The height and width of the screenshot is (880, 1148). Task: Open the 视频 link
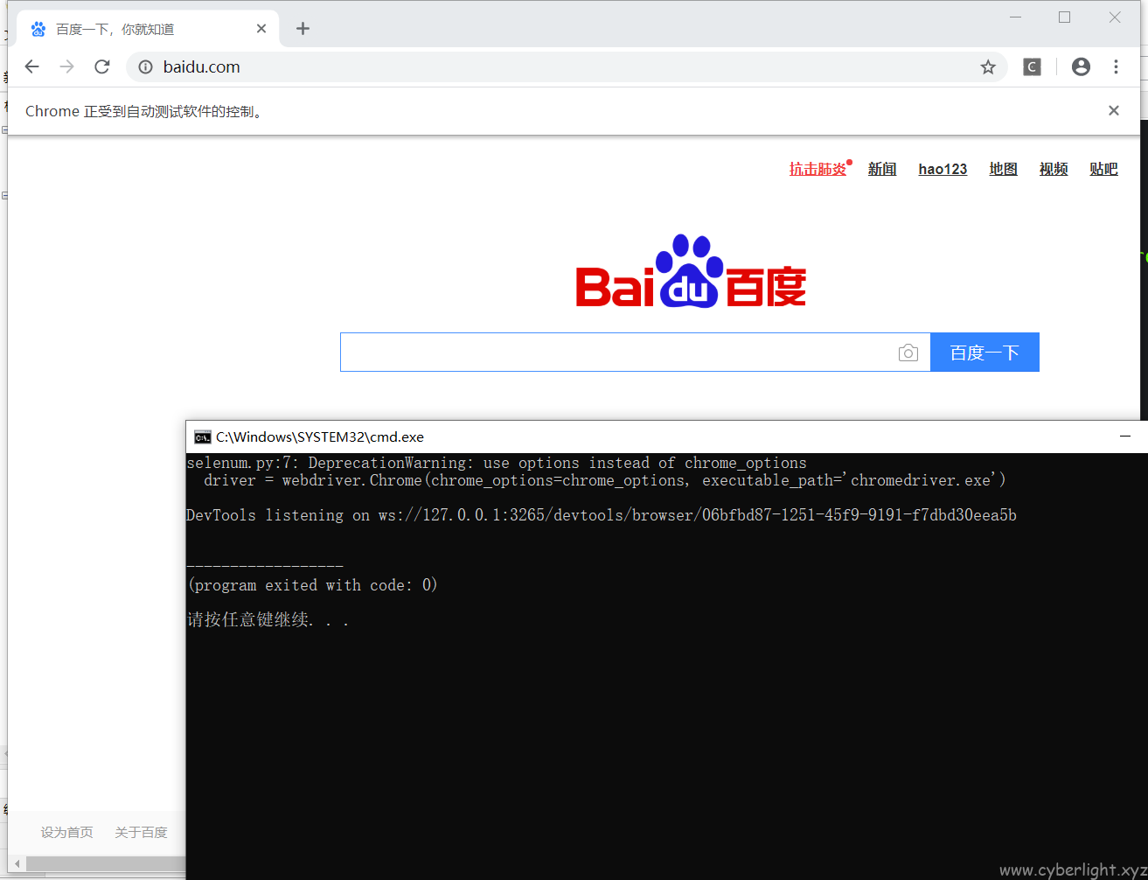point(1054,169)
